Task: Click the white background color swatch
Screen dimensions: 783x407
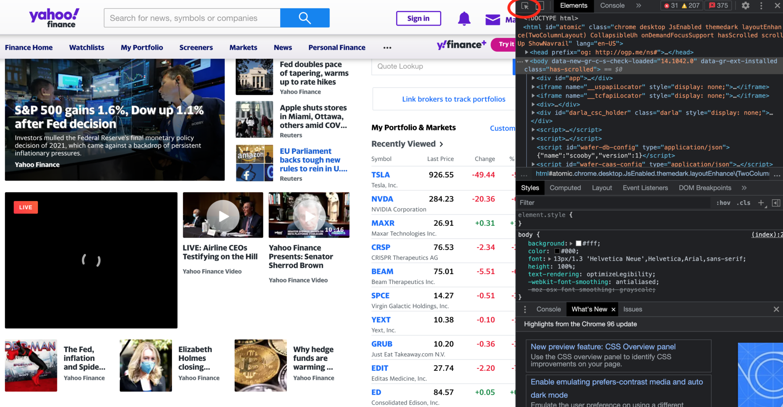Action: [x=578, y=243]
